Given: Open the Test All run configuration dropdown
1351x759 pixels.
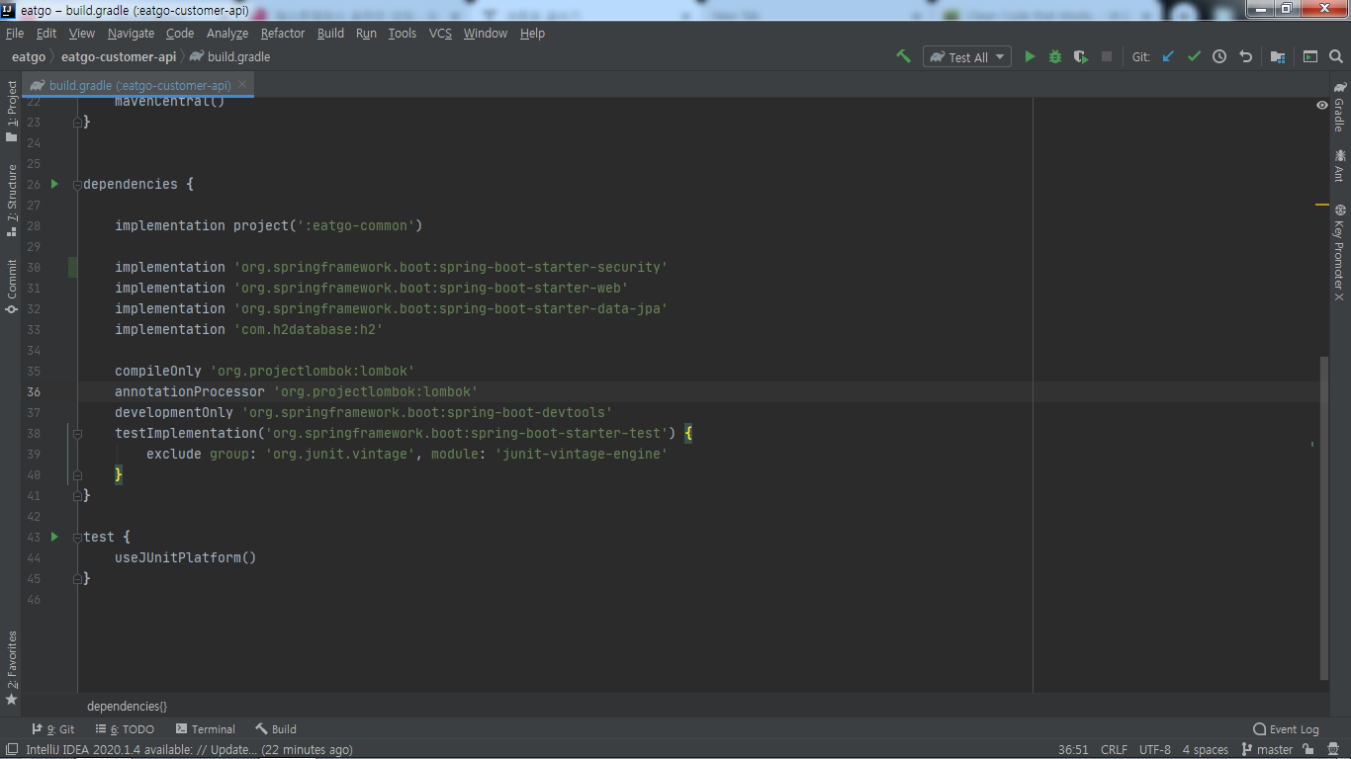Looking at the screenshot, I should (967, 56).
